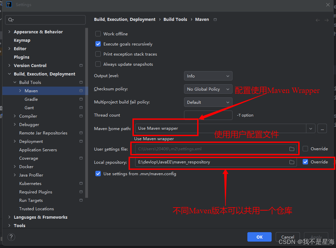336x248 pixels.
Task: Expand the Version Control chevron
Action: tap(9, 65)
